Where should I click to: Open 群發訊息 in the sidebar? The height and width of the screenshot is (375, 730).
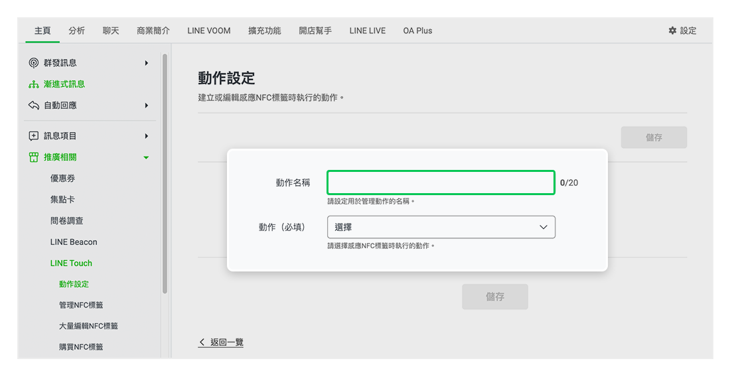(x=60, y=63)
